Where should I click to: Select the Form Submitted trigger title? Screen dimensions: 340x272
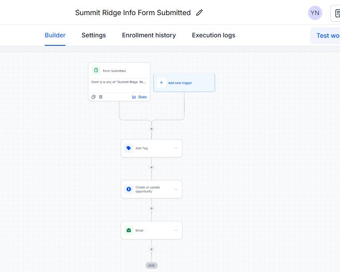pyautogui.click(x=114, y=71)
